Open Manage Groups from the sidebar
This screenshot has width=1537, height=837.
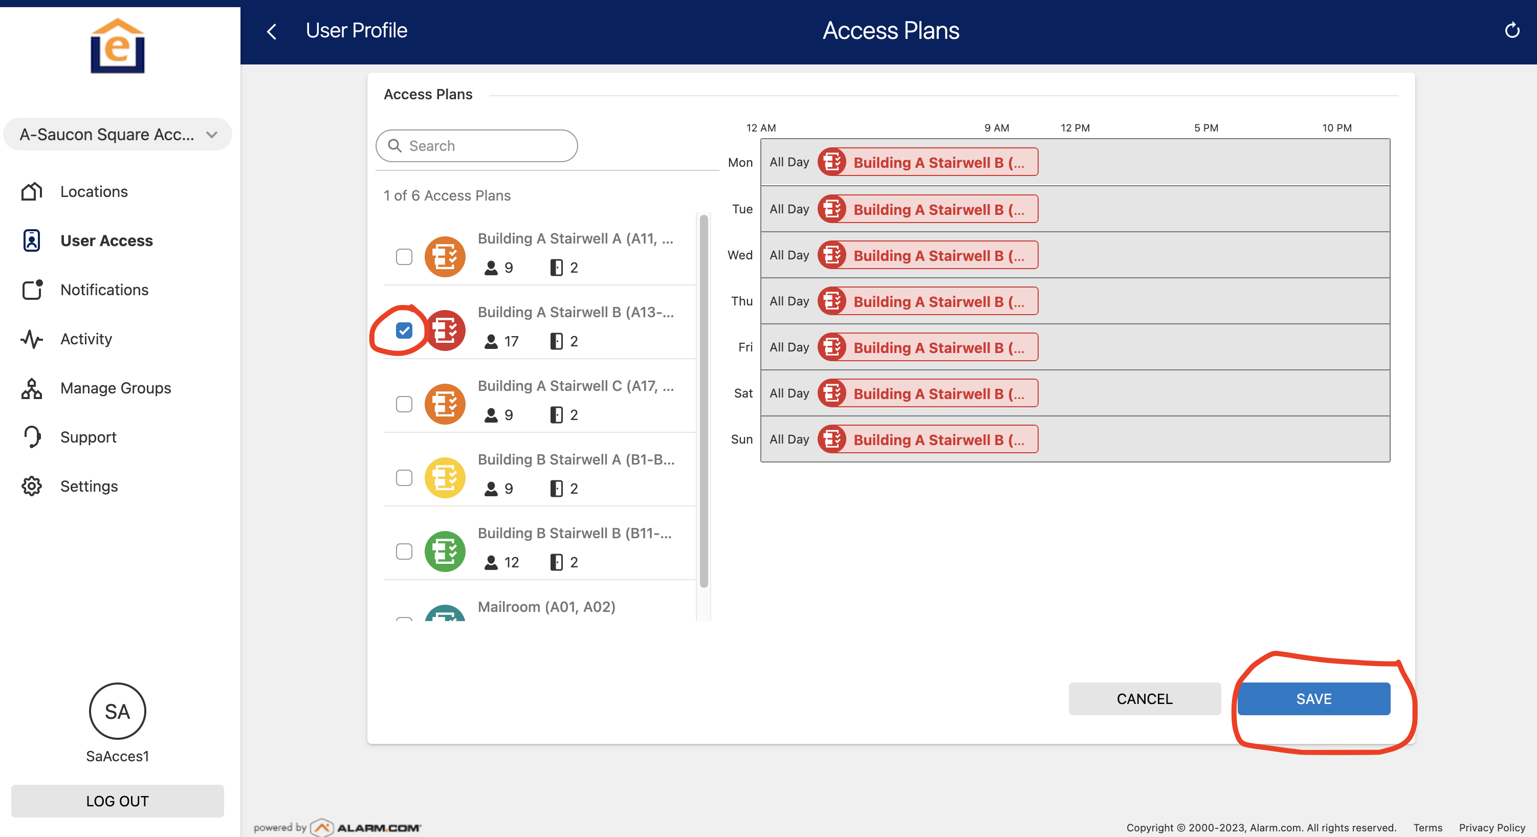click(x=116, y=388)
